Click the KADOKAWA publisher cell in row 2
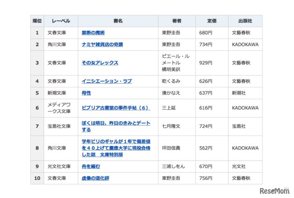294x198 pixels. [x=245, y=44]
